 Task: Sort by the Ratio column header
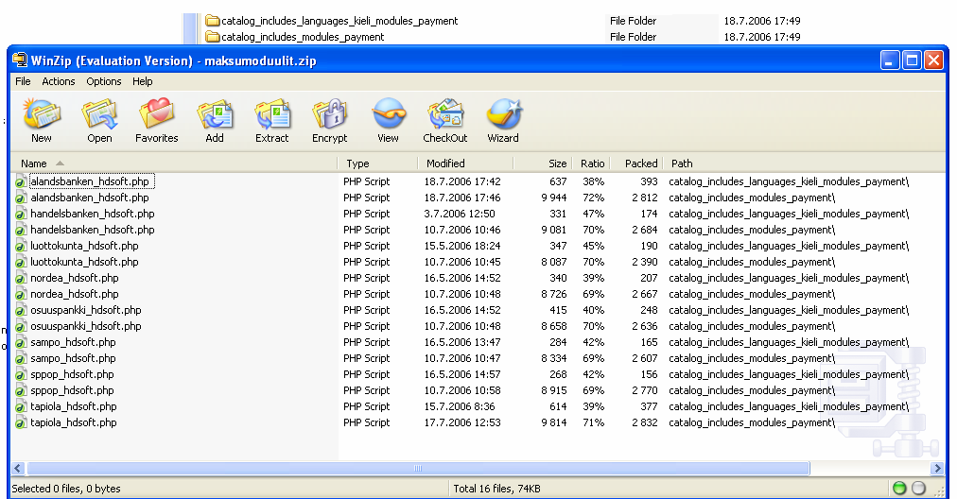(591, 163)
